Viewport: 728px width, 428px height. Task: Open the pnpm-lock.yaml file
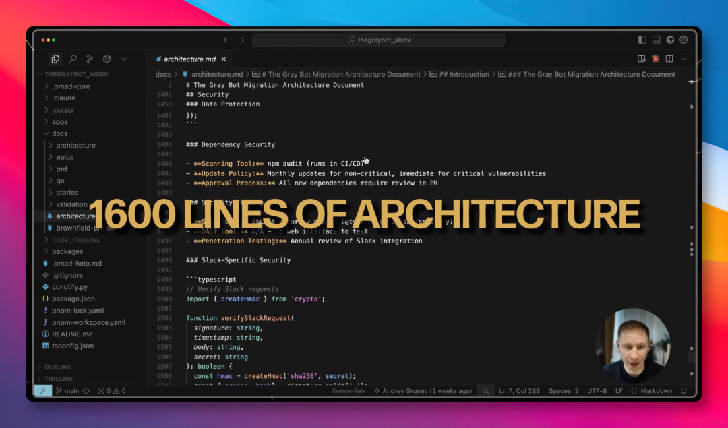[78, 311]
